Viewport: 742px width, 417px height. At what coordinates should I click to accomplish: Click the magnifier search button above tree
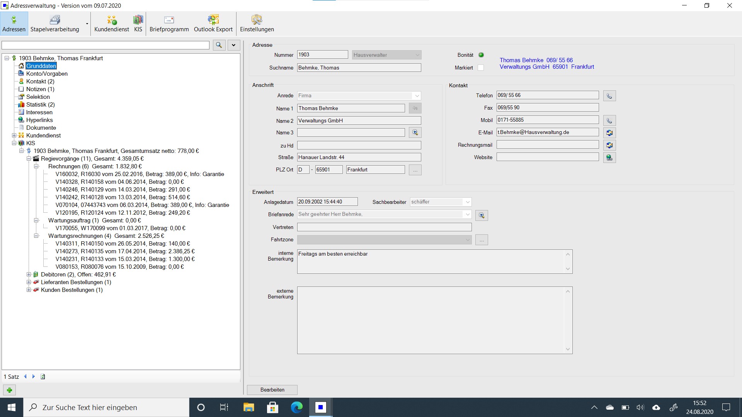(x=219, y=45)
